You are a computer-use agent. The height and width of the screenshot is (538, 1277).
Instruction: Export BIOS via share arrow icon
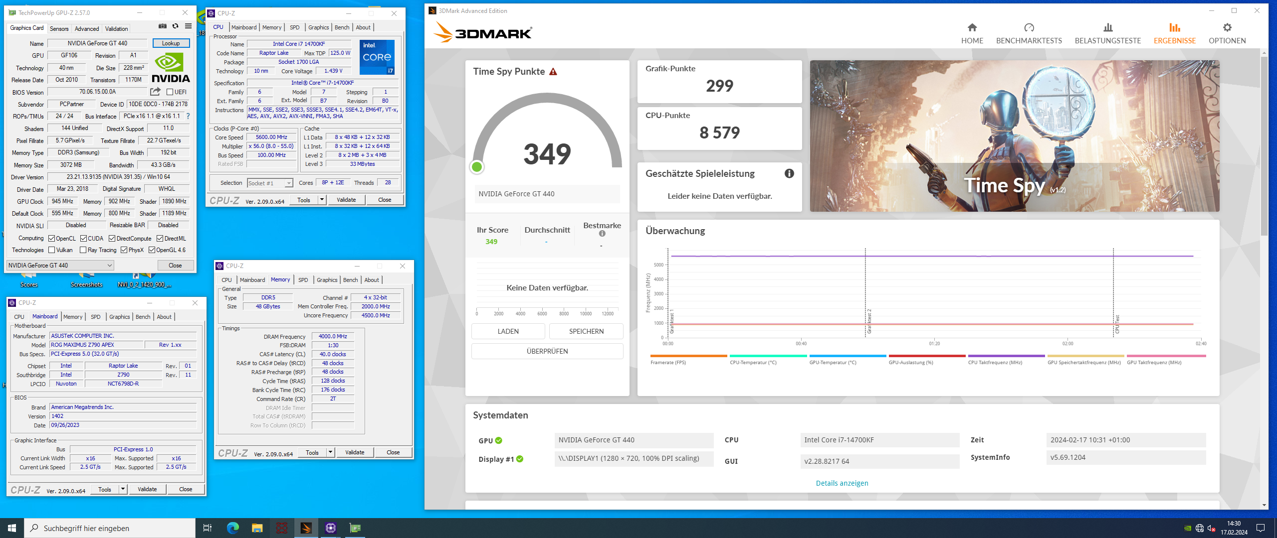(x=155, y=92)
